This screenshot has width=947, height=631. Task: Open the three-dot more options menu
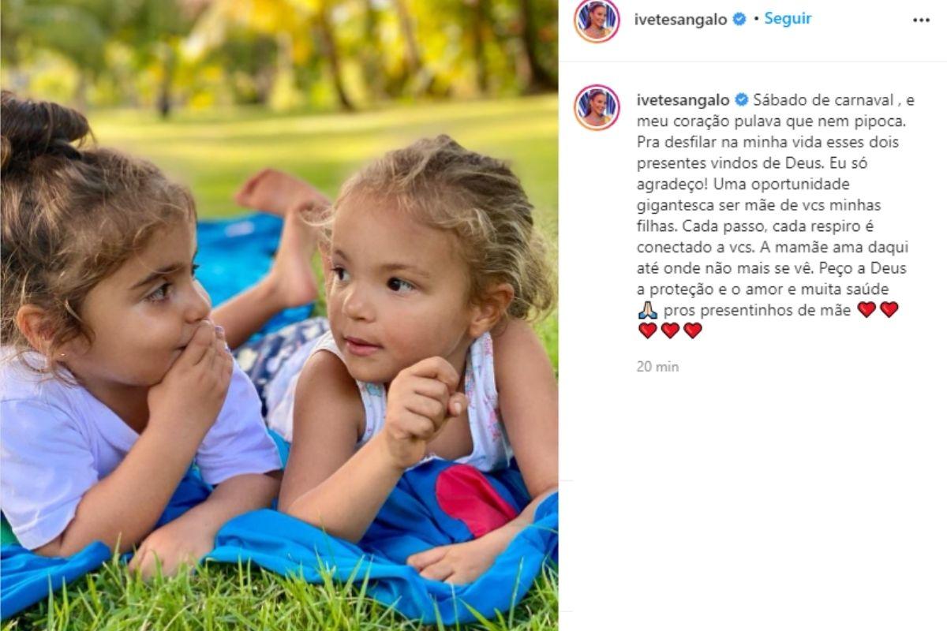tap(921, 21)
